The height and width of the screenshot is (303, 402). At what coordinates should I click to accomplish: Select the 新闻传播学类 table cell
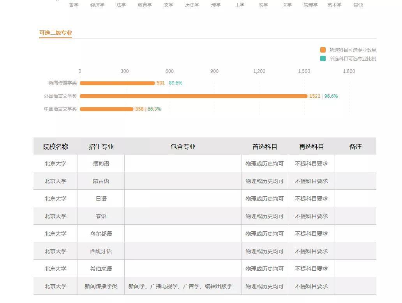(x=101, y=286)
